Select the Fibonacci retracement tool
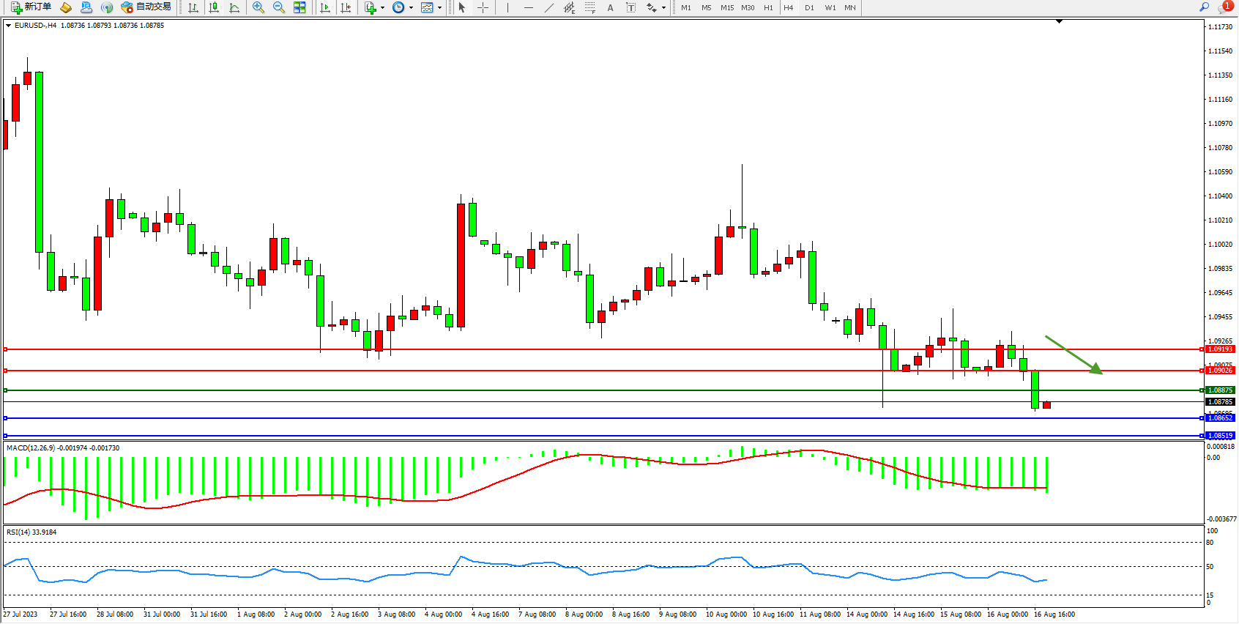Image resolution: width=1239 pixels, height=624 pixels. [x=590, y=7]
